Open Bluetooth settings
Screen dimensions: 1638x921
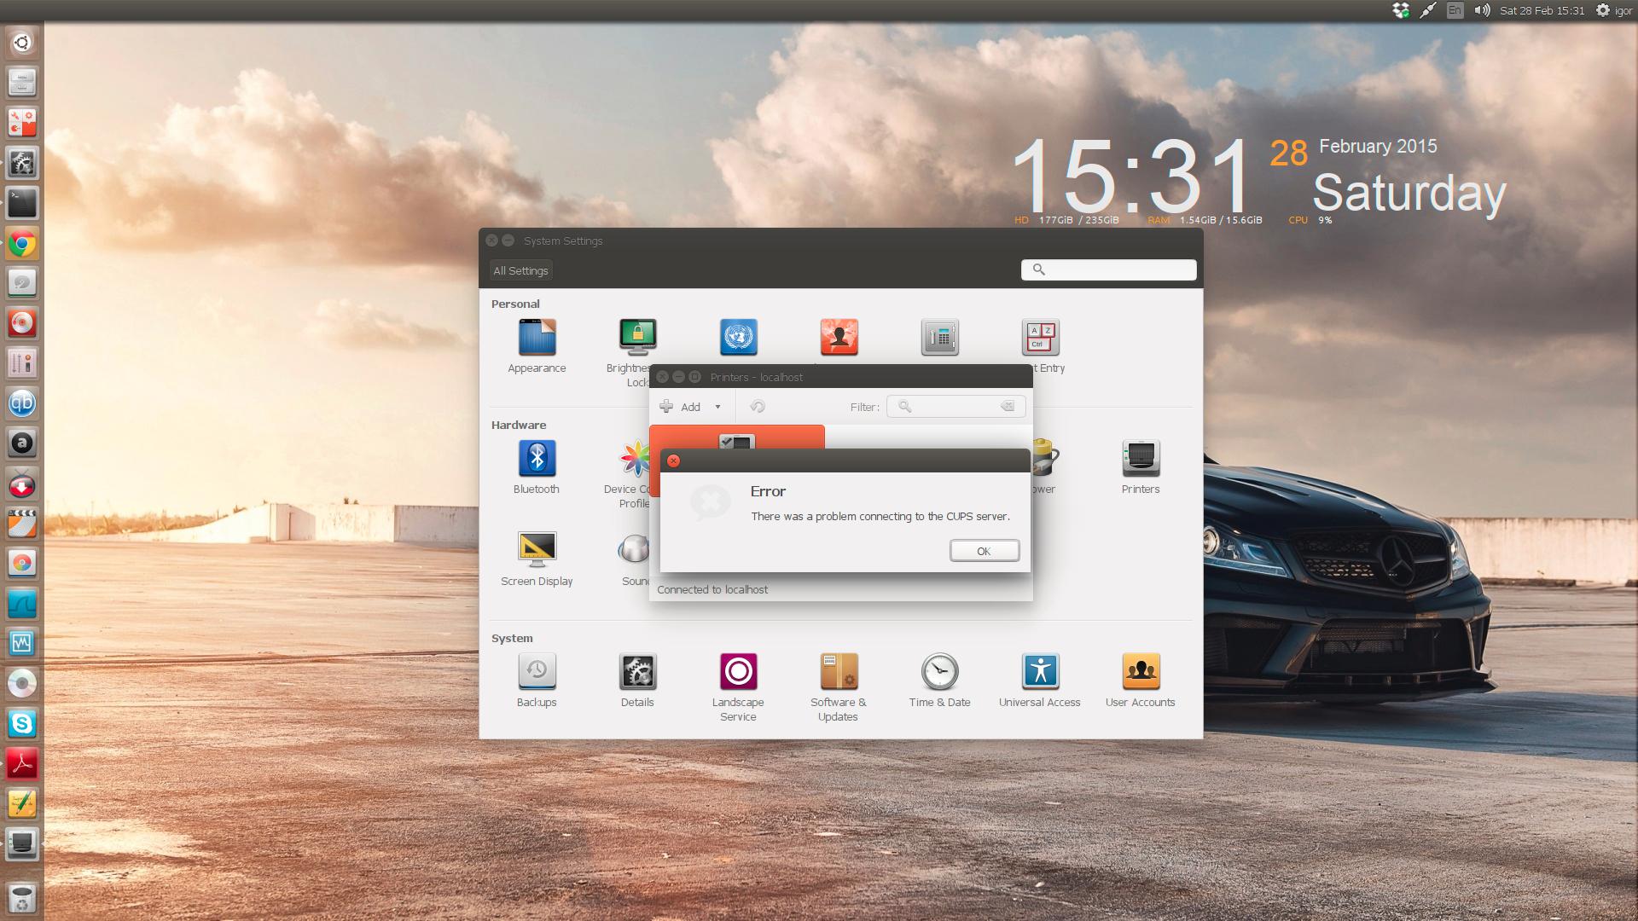pyautogui.click(x=537, y=459)
